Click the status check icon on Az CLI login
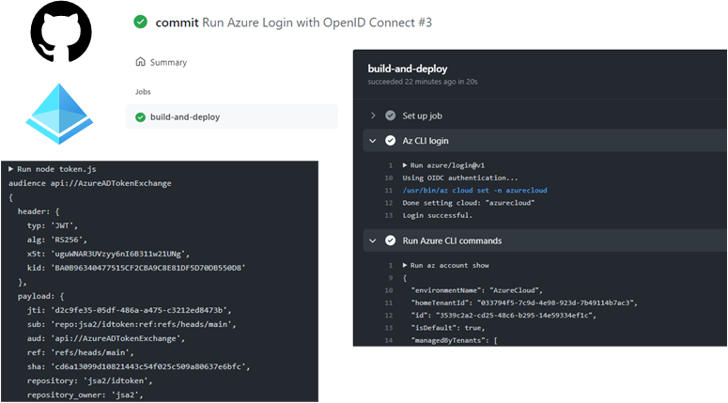 point(390,141)
